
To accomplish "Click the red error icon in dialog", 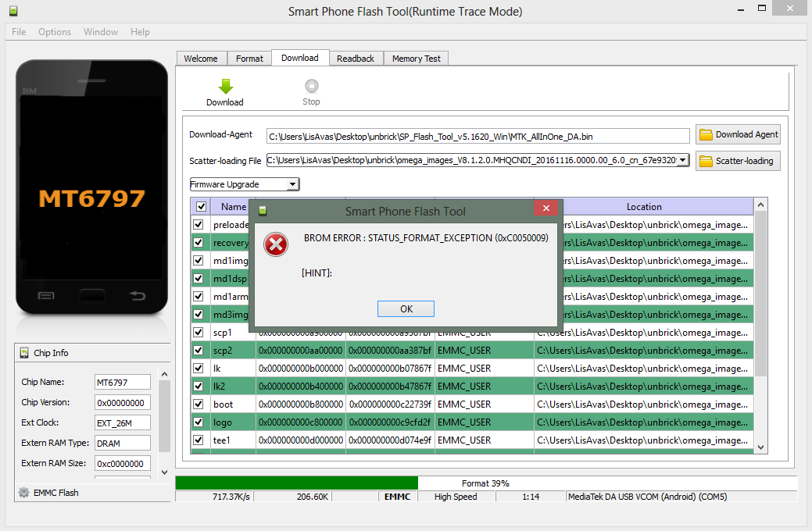I will [275, 244].
